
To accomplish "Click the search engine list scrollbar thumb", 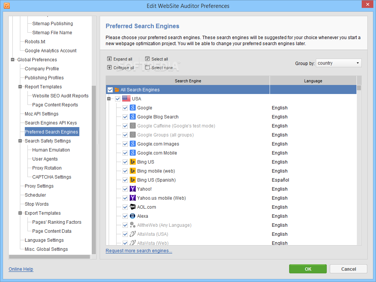I will click(359, 88).
